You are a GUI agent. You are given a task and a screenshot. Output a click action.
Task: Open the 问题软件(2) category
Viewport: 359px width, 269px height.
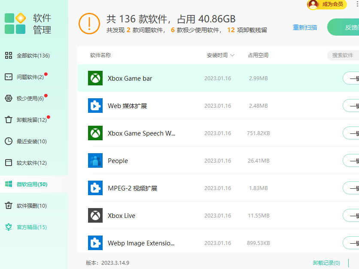point(34,77)
